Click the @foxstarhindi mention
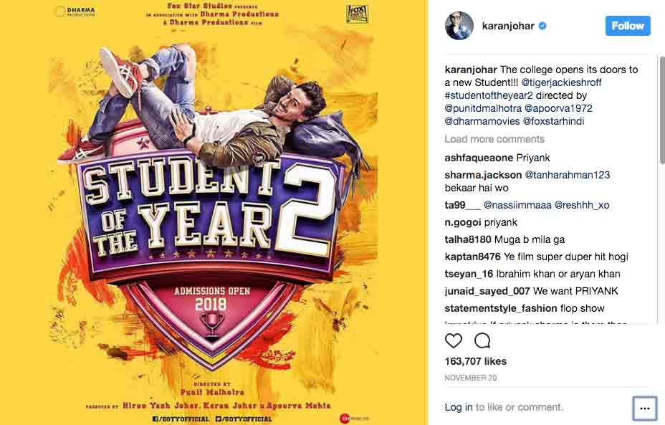Image resolution: width=665 pixels, height=425 pixels. 559,121
